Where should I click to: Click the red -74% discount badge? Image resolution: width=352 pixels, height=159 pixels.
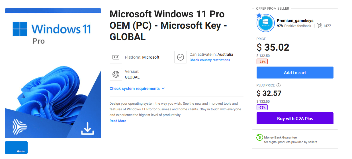coord(262,61)
